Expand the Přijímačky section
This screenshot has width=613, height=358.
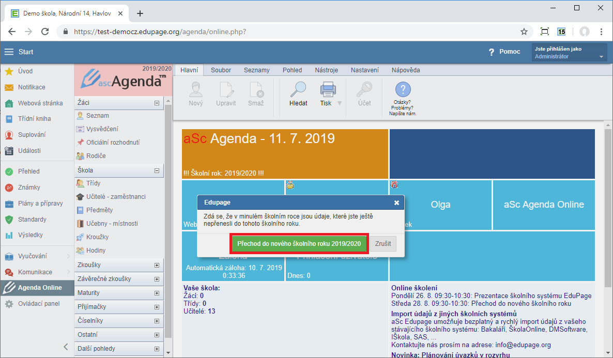157,307
